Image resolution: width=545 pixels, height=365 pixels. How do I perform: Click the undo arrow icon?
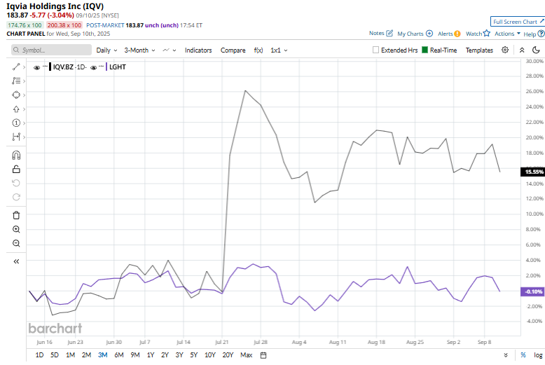click(x=16, y=183)
